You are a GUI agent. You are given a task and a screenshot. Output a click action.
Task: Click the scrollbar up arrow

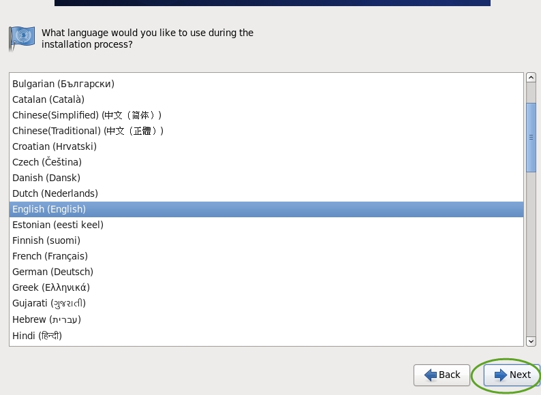tap(531, 78)
